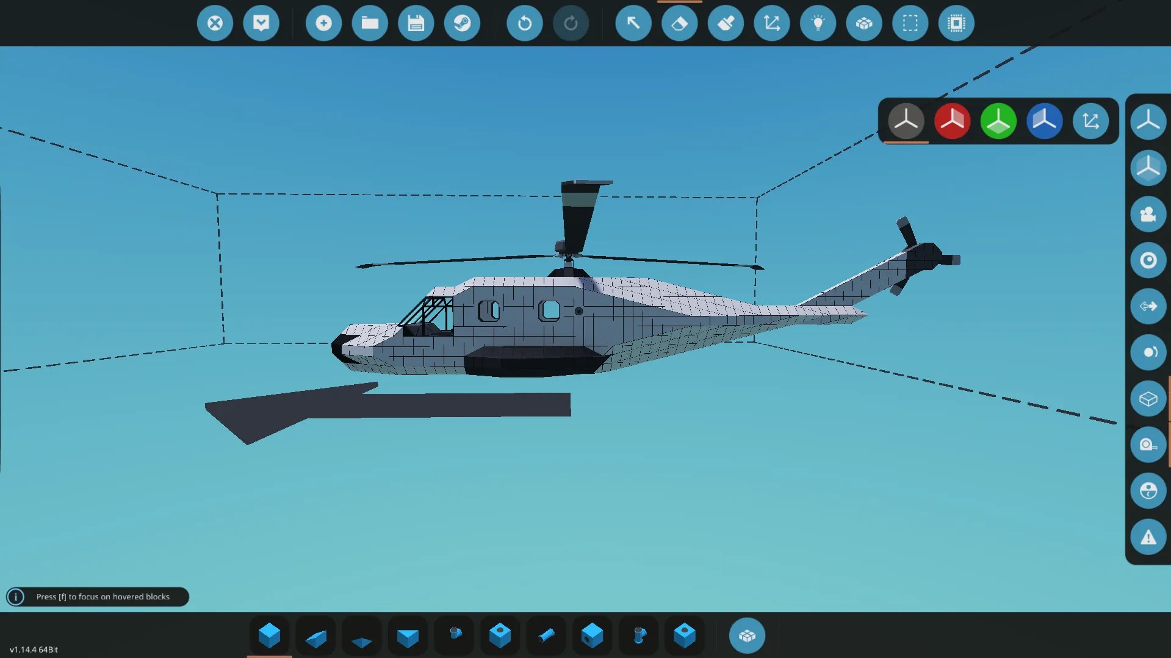The width and height of the screenshot is (1171, 658).
Task: Choose the arrow Select pointer tool
Action: (x=633, y=23)
